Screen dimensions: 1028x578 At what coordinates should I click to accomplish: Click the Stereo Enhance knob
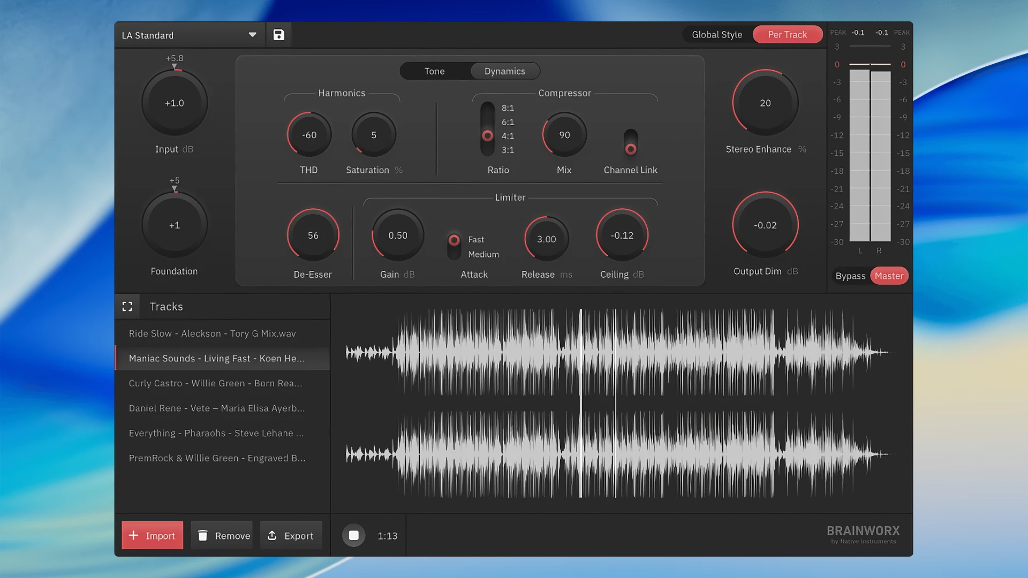765,103
